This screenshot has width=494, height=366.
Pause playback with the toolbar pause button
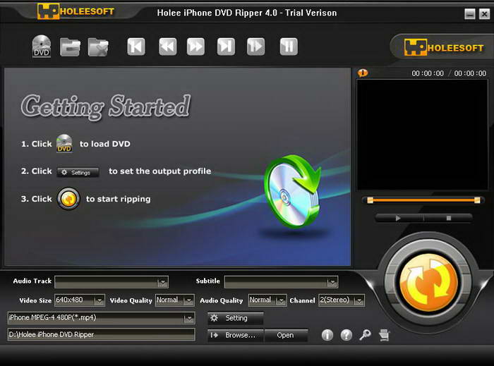coord(289,47)
